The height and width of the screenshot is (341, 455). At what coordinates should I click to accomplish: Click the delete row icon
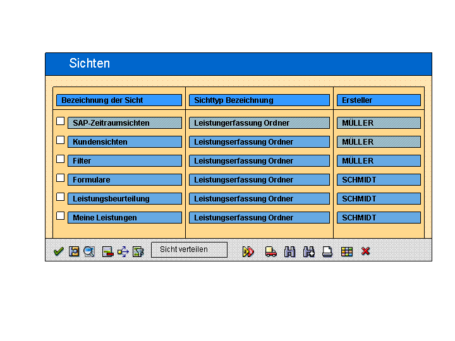(x=107, y=251)
